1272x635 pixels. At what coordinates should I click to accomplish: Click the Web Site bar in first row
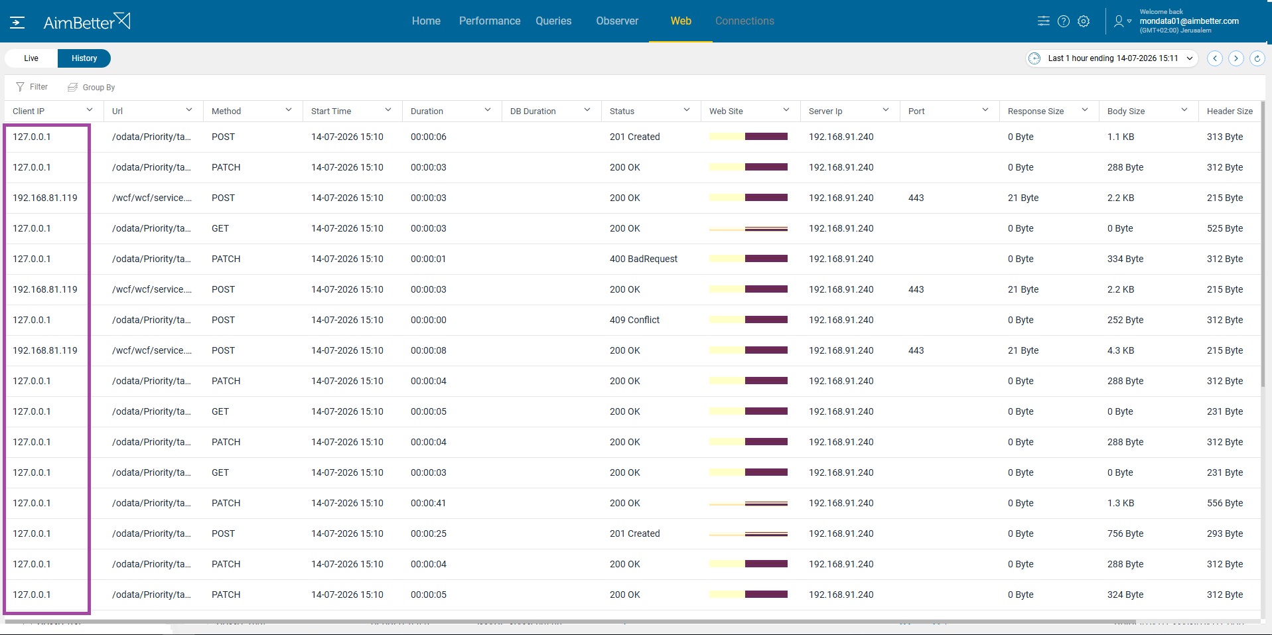(748, 137)
